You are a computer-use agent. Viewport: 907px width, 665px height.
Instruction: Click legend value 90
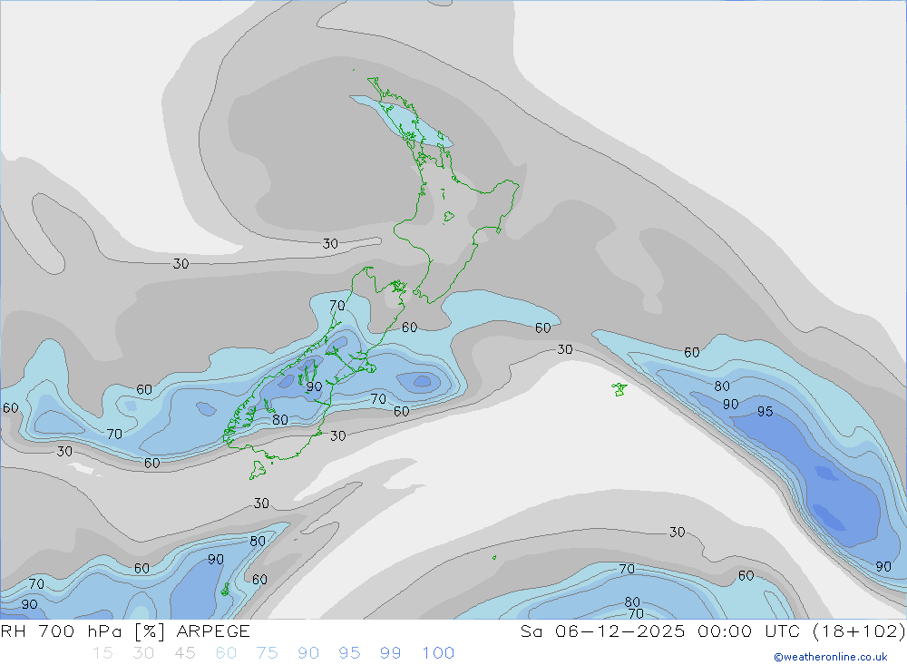308,653
